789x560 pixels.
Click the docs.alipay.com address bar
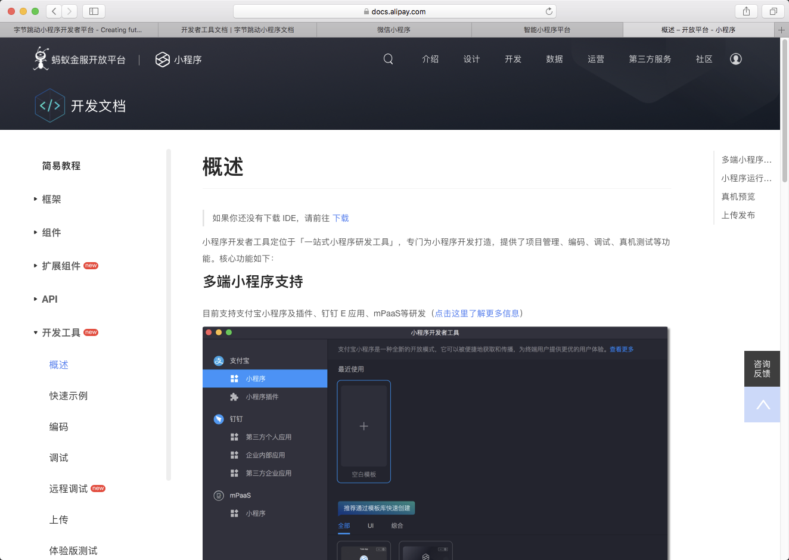[x=394, y=11]
